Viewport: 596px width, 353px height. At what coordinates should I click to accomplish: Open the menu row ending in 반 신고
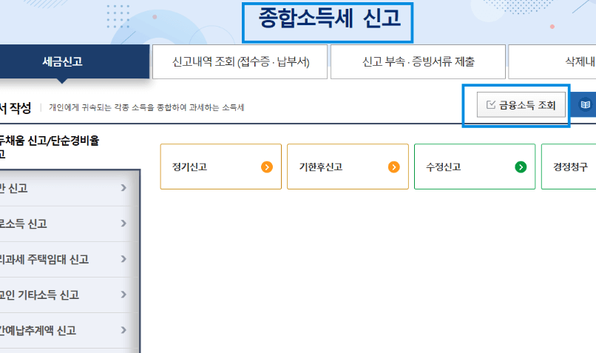click(x=69, y=188)
